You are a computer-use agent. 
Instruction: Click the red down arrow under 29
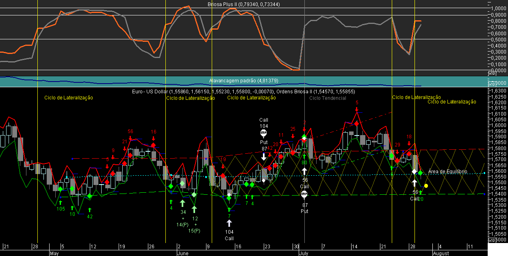[397, 151]
